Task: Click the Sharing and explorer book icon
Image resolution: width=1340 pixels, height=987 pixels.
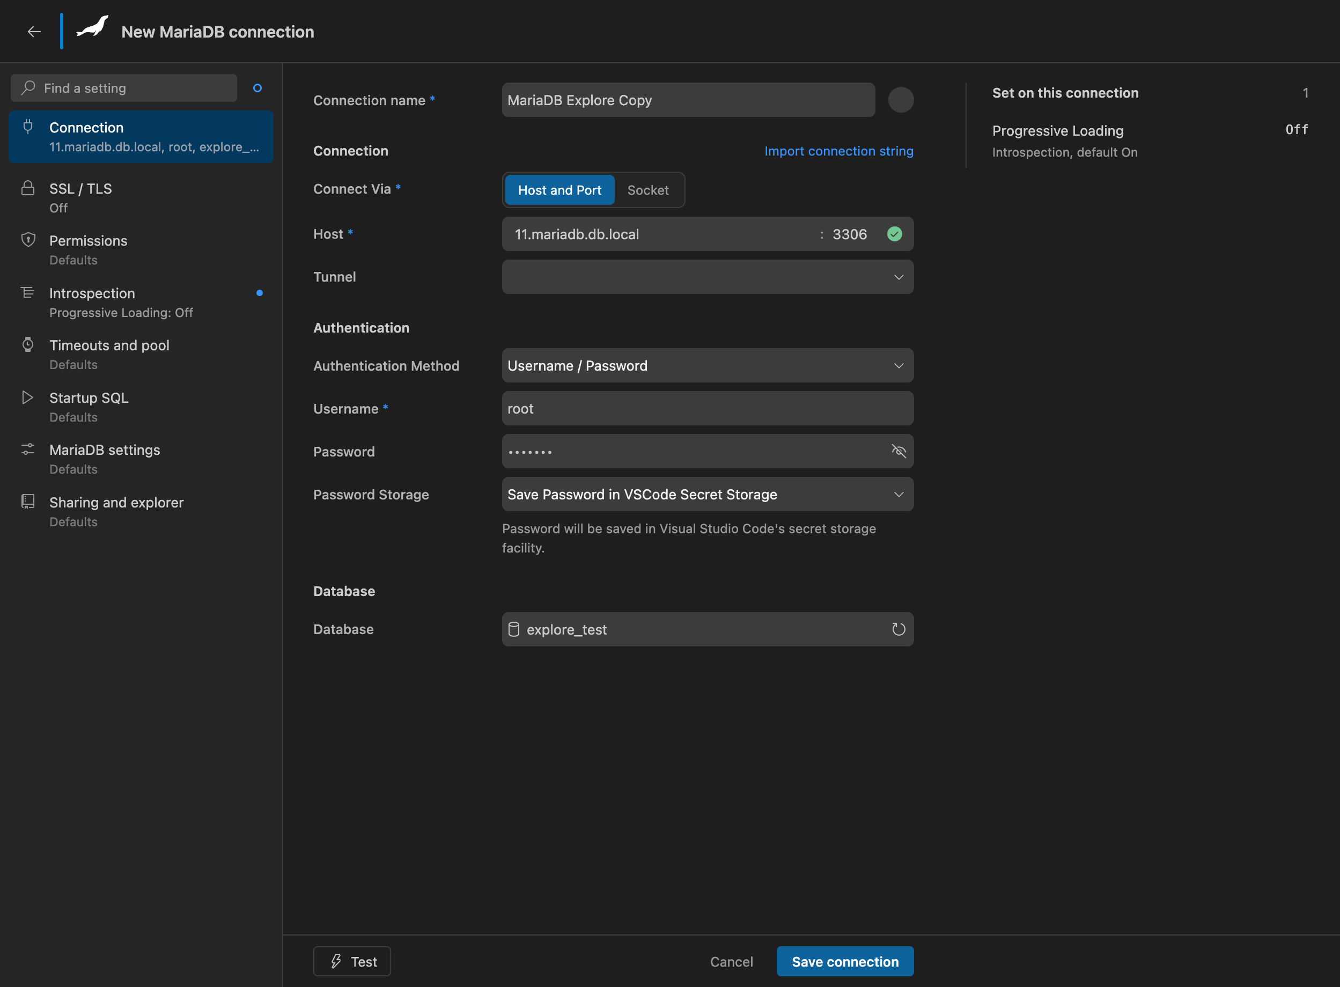Action: 28,501
